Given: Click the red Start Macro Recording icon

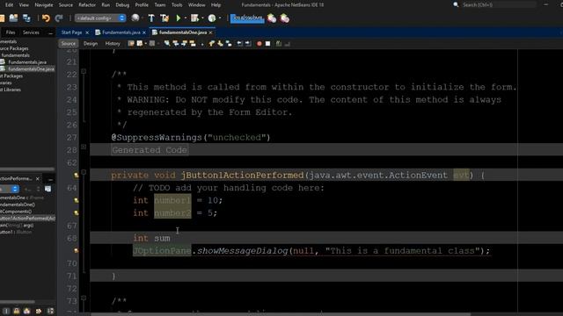Looking at the screenshot, I should (x=260, y=43).
